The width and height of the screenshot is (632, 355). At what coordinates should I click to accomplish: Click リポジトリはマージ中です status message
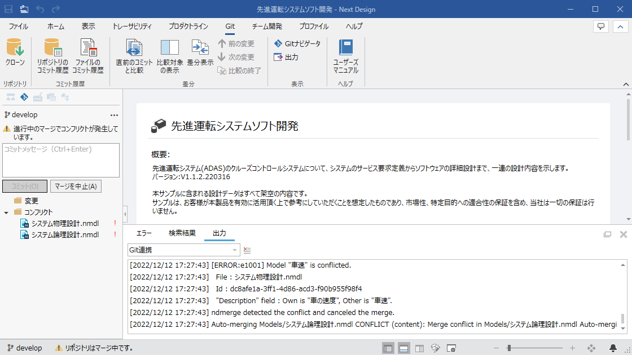tap(94, 348)
